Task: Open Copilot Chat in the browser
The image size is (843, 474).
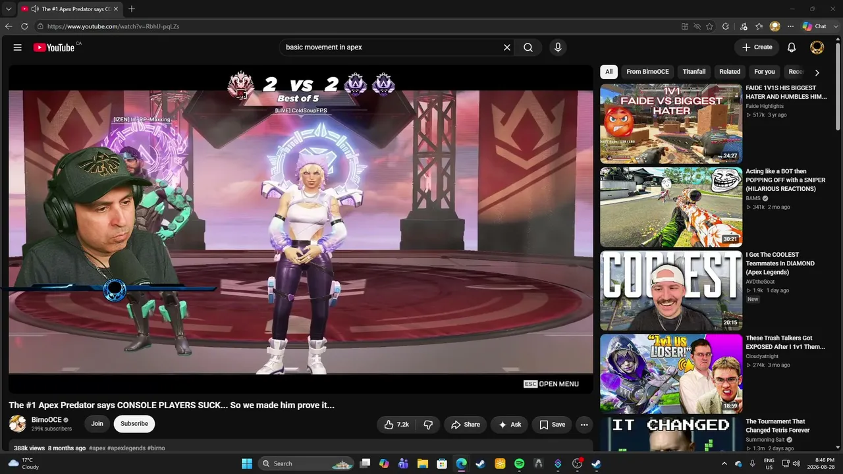Action: click(x=815, y=26)
